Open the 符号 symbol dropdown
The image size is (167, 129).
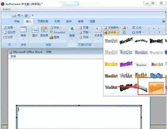(138, 33)
